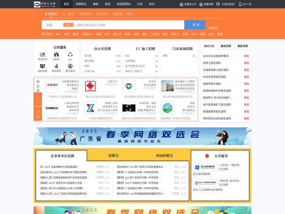Open the 继续教育 continuing education icon

click(56, 66)
